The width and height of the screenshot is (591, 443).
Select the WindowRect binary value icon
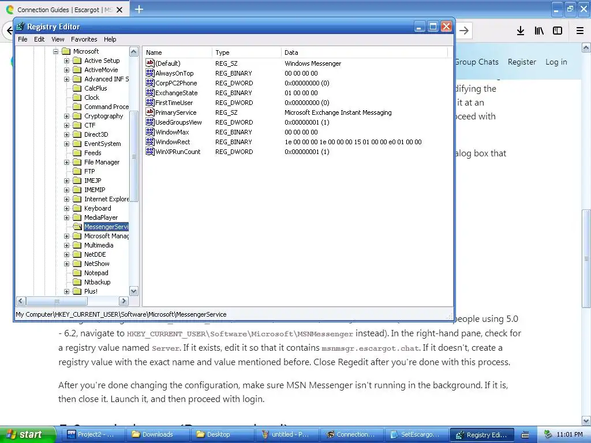(x=150, y=142)
